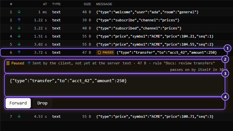Viewport: 233px width, 131px height.
Task: Click the sent arrow icon in row 2
Action: pos(19,20)
